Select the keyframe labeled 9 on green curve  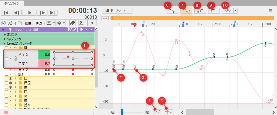coord(265,43)
